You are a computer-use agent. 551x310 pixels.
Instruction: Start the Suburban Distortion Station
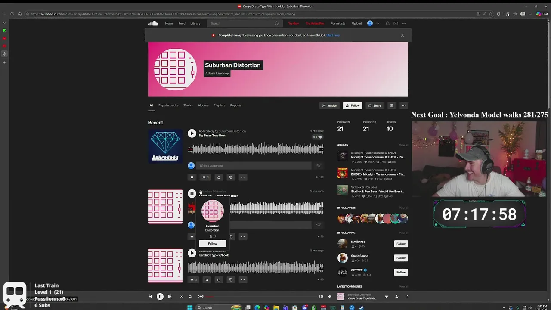[330, 105]
